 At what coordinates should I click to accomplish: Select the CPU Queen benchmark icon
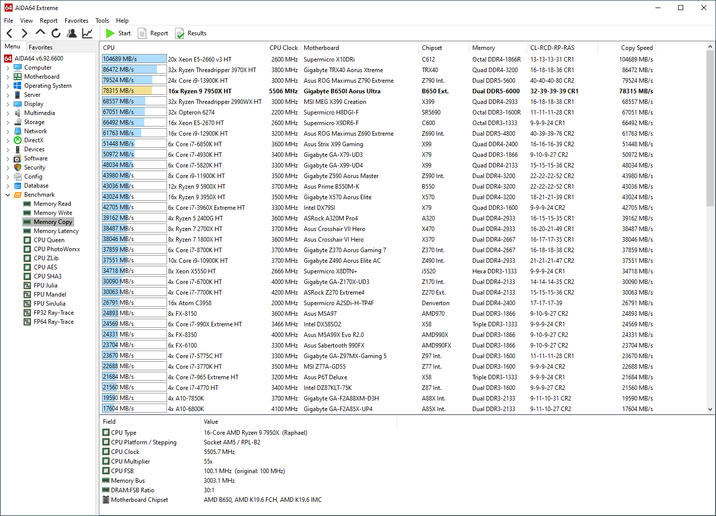27,240
